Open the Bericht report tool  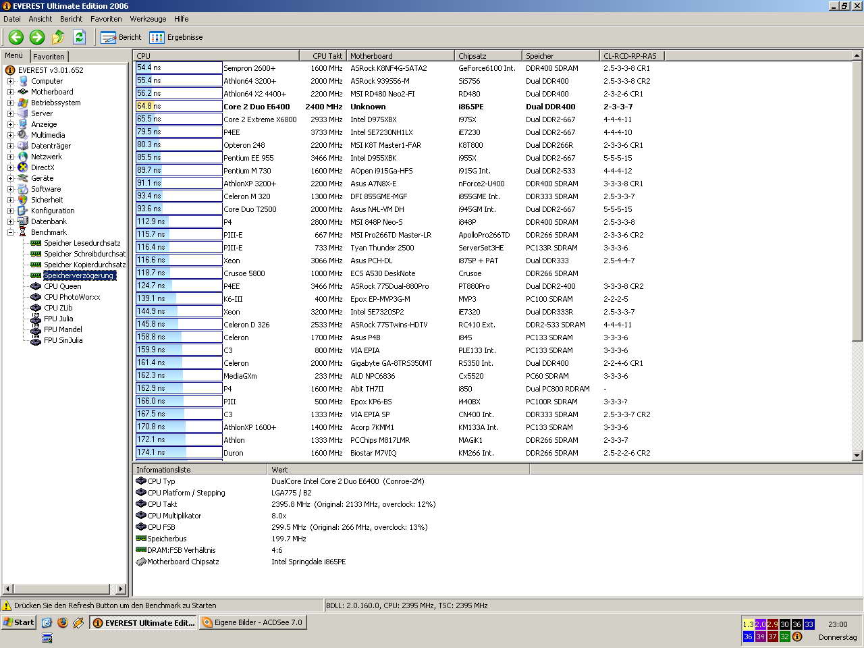(122, 37)
